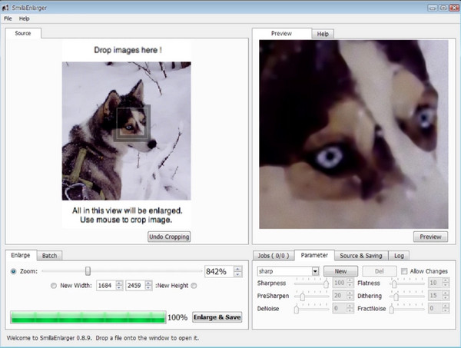Click the zoom percentage field showing 842%
The image size is (461, 348).
[219, 271]
